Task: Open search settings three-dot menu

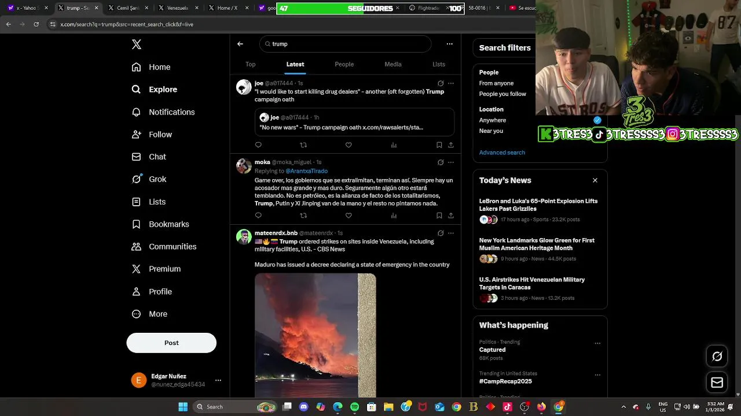Action: coord(449,44)
